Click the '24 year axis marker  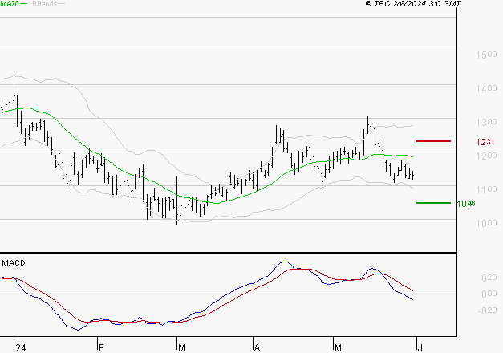[x=21, y=348]
